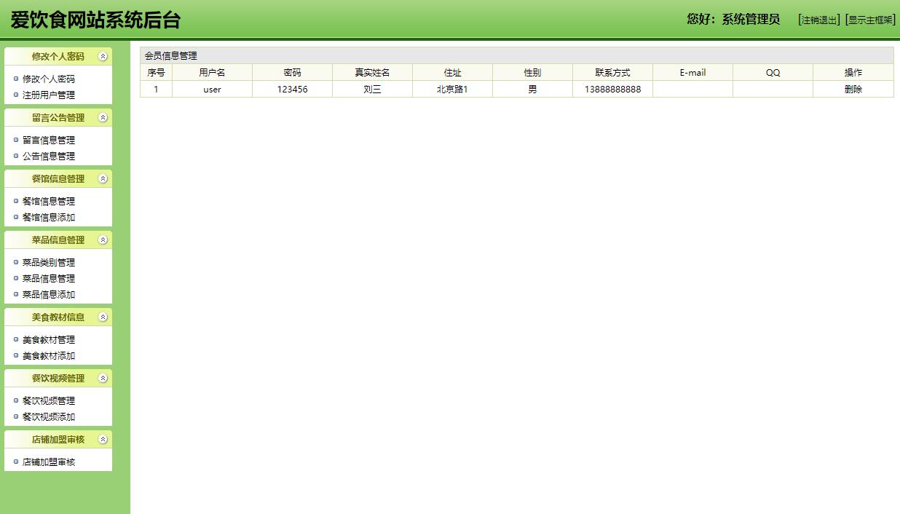The width and height of the screenshot is (900, 514).
Task: Click the 注销退出 logout link
Action: [819, 20]
